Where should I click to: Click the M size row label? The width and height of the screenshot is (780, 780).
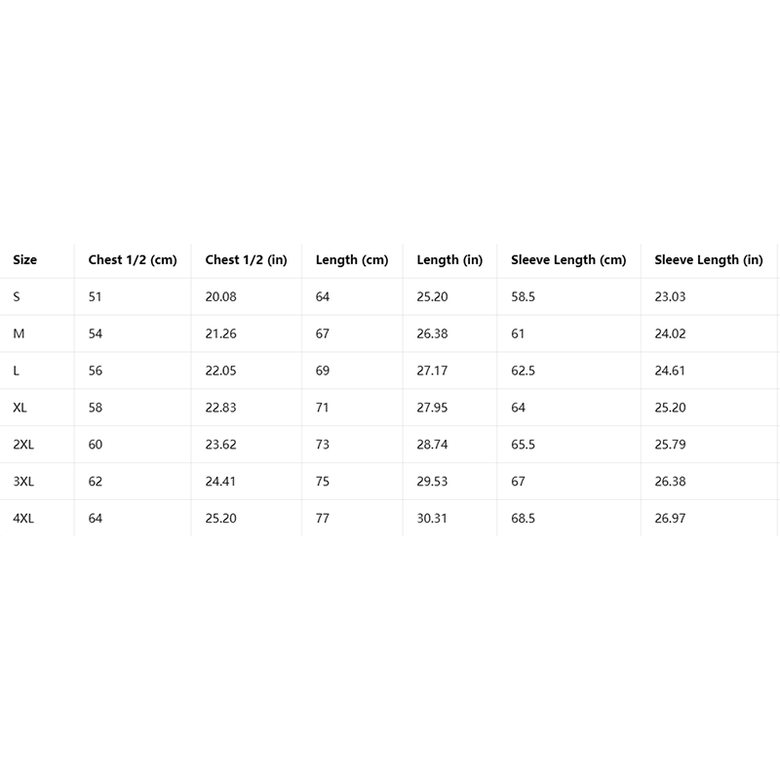19,333
